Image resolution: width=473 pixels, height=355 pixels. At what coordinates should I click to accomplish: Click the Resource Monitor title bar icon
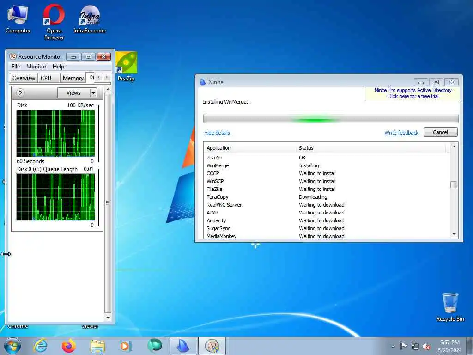click(12, 56)
